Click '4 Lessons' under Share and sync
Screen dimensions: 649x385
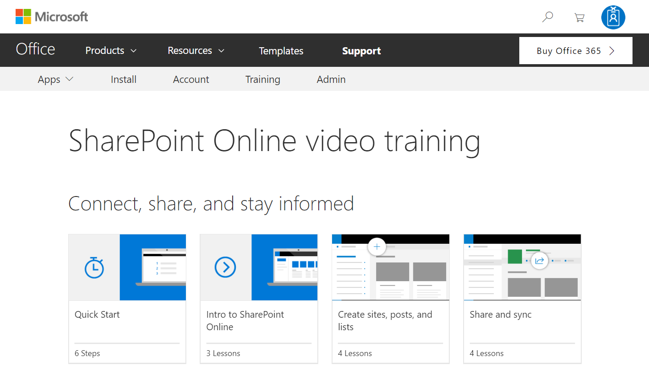pyautogui.click(x=487, y=353)
